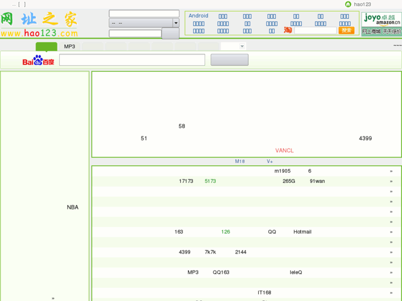The width and height of the screenshot is (402, 301).
Task: Select the MP3 search tab
Action: pyautogui.click(x=70, y=46)
